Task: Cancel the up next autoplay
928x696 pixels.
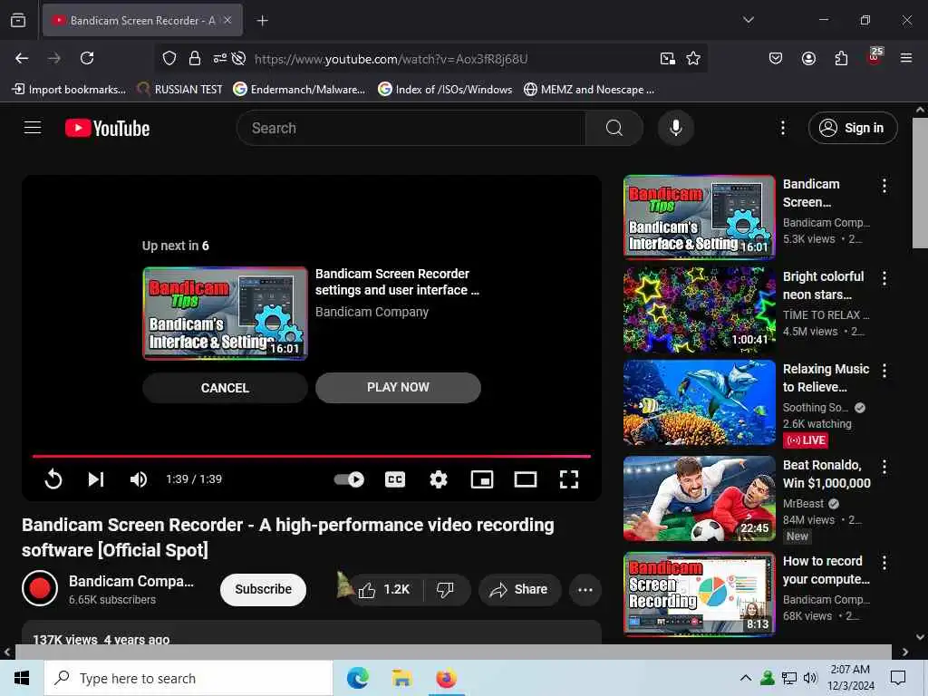Action: [225, 388]
